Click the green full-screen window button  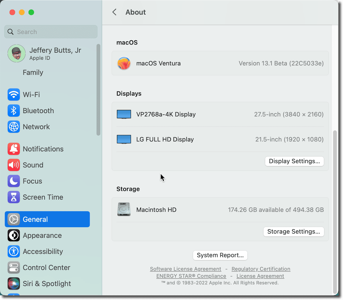[31, 12]
